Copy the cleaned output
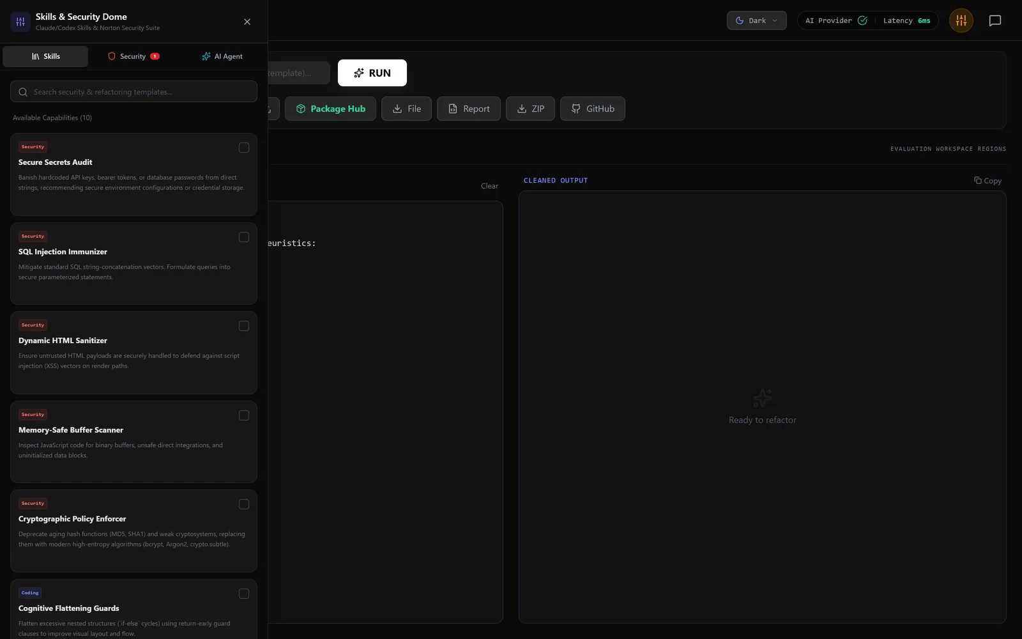 coord(988,181)
